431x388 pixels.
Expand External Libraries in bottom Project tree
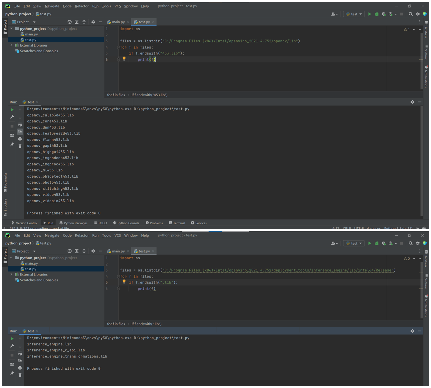point(11,275)
